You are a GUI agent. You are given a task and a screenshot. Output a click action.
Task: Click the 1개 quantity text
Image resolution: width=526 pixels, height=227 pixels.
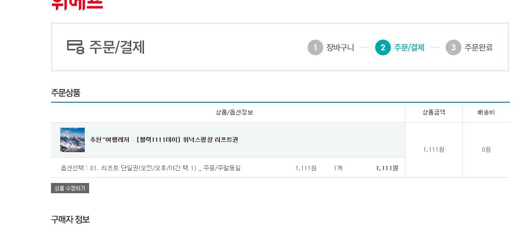pos(338,168)
